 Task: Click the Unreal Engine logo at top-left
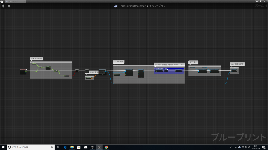click(x=2, y=1)
